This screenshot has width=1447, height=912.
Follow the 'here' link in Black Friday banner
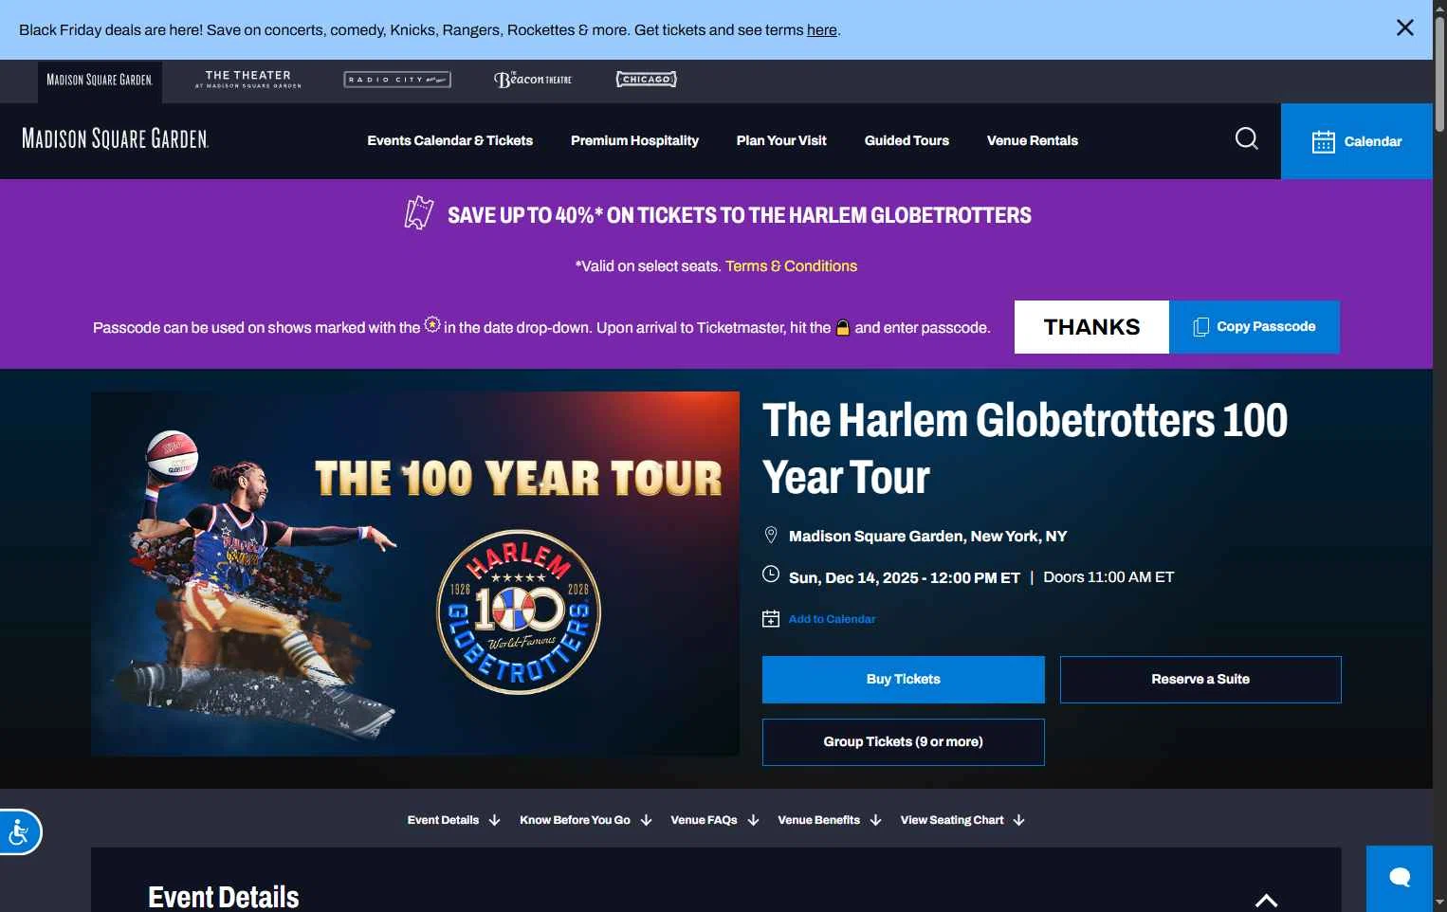[x=821, y=30]
